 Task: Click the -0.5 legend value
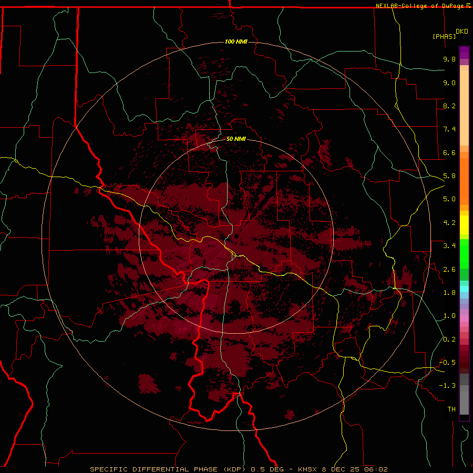click(x=447, y=363)
